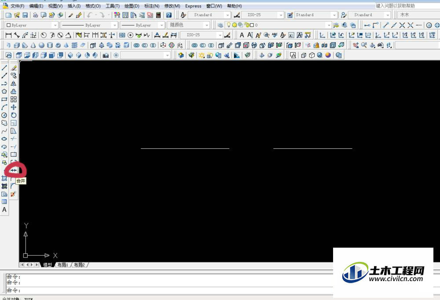This screenshot has height=300, width=440.
Task: Click the Layer Properties Manager icon
Action: pyautogui.click(x=220, y=25)
